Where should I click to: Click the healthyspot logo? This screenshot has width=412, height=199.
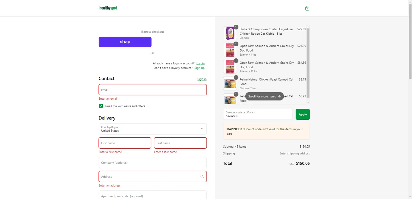108,8
